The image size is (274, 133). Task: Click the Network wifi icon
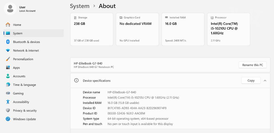click(x=8, y=50)
